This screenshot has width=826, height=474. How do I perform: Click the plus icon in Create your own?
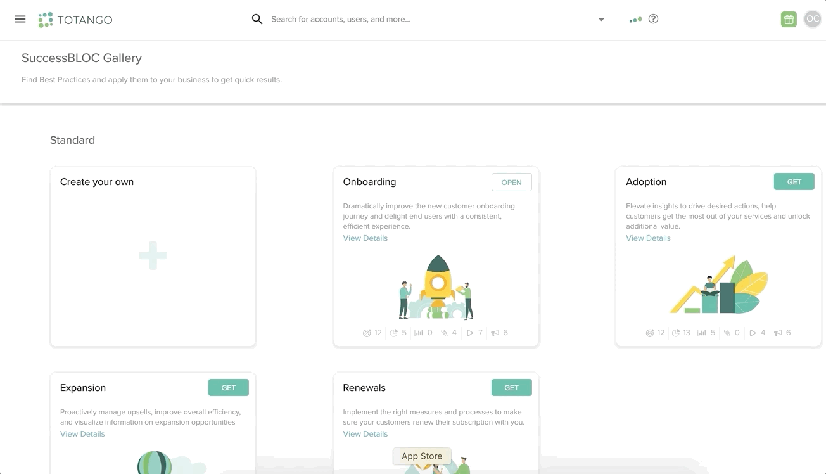(x=153, y=255)
